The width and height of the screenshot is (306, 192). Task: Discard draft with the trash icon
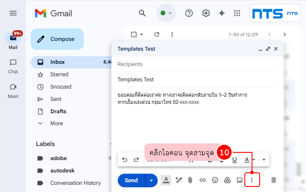[x=274, y=180]
